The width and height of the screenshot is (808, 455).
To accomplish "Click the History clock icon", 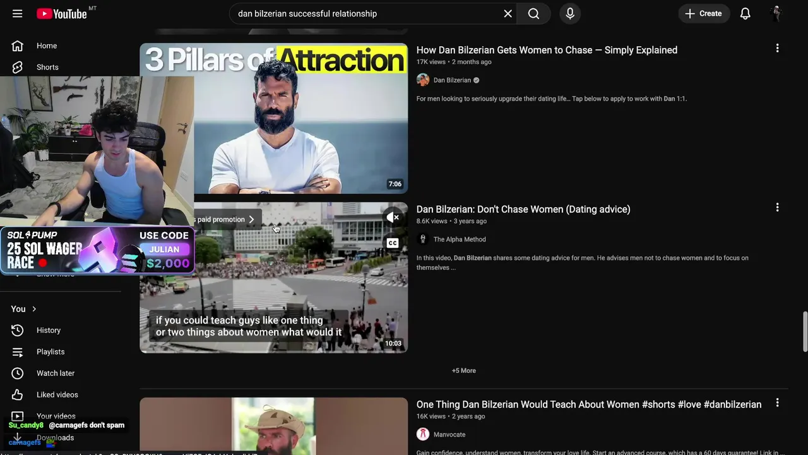I will tap(18, 331).
